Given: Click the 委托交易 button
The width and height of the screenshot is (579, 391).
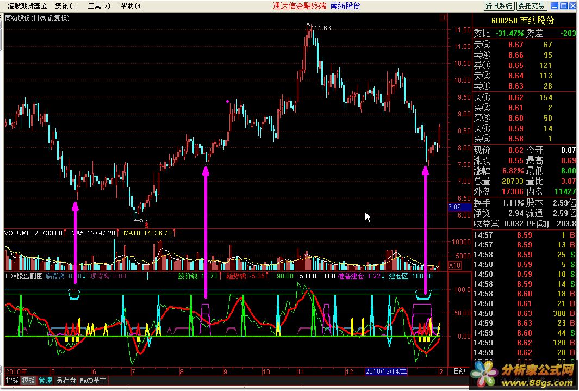Looking at the screenshot, I should pyautogui.click(x=531, y=6).
